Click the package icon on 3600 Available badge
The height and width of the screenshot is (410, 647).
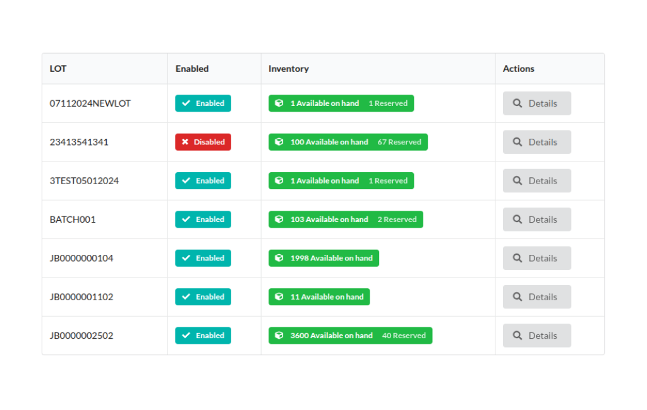tap(279, 335)
